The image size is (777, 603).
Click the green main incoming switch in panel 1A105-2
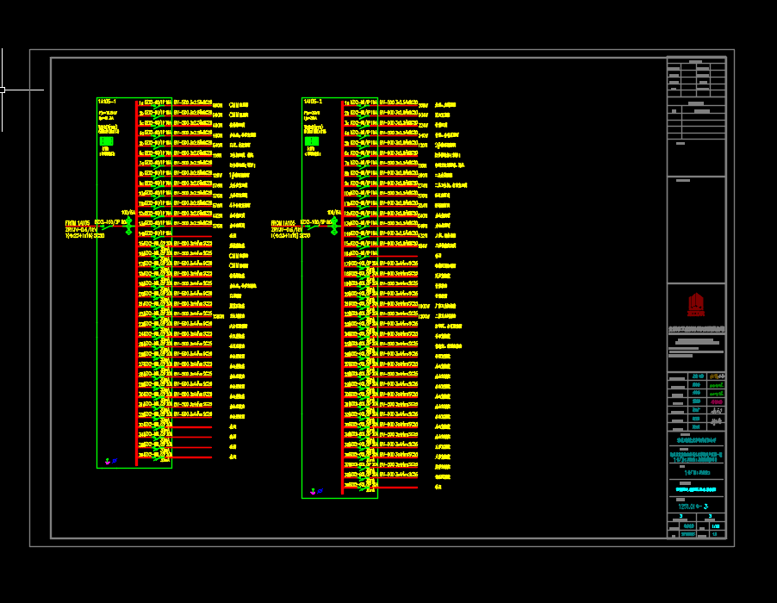[314, 227]
